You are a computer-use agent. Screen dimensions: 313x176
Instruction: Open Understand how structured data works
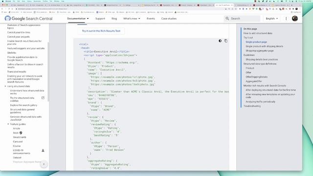27,92
